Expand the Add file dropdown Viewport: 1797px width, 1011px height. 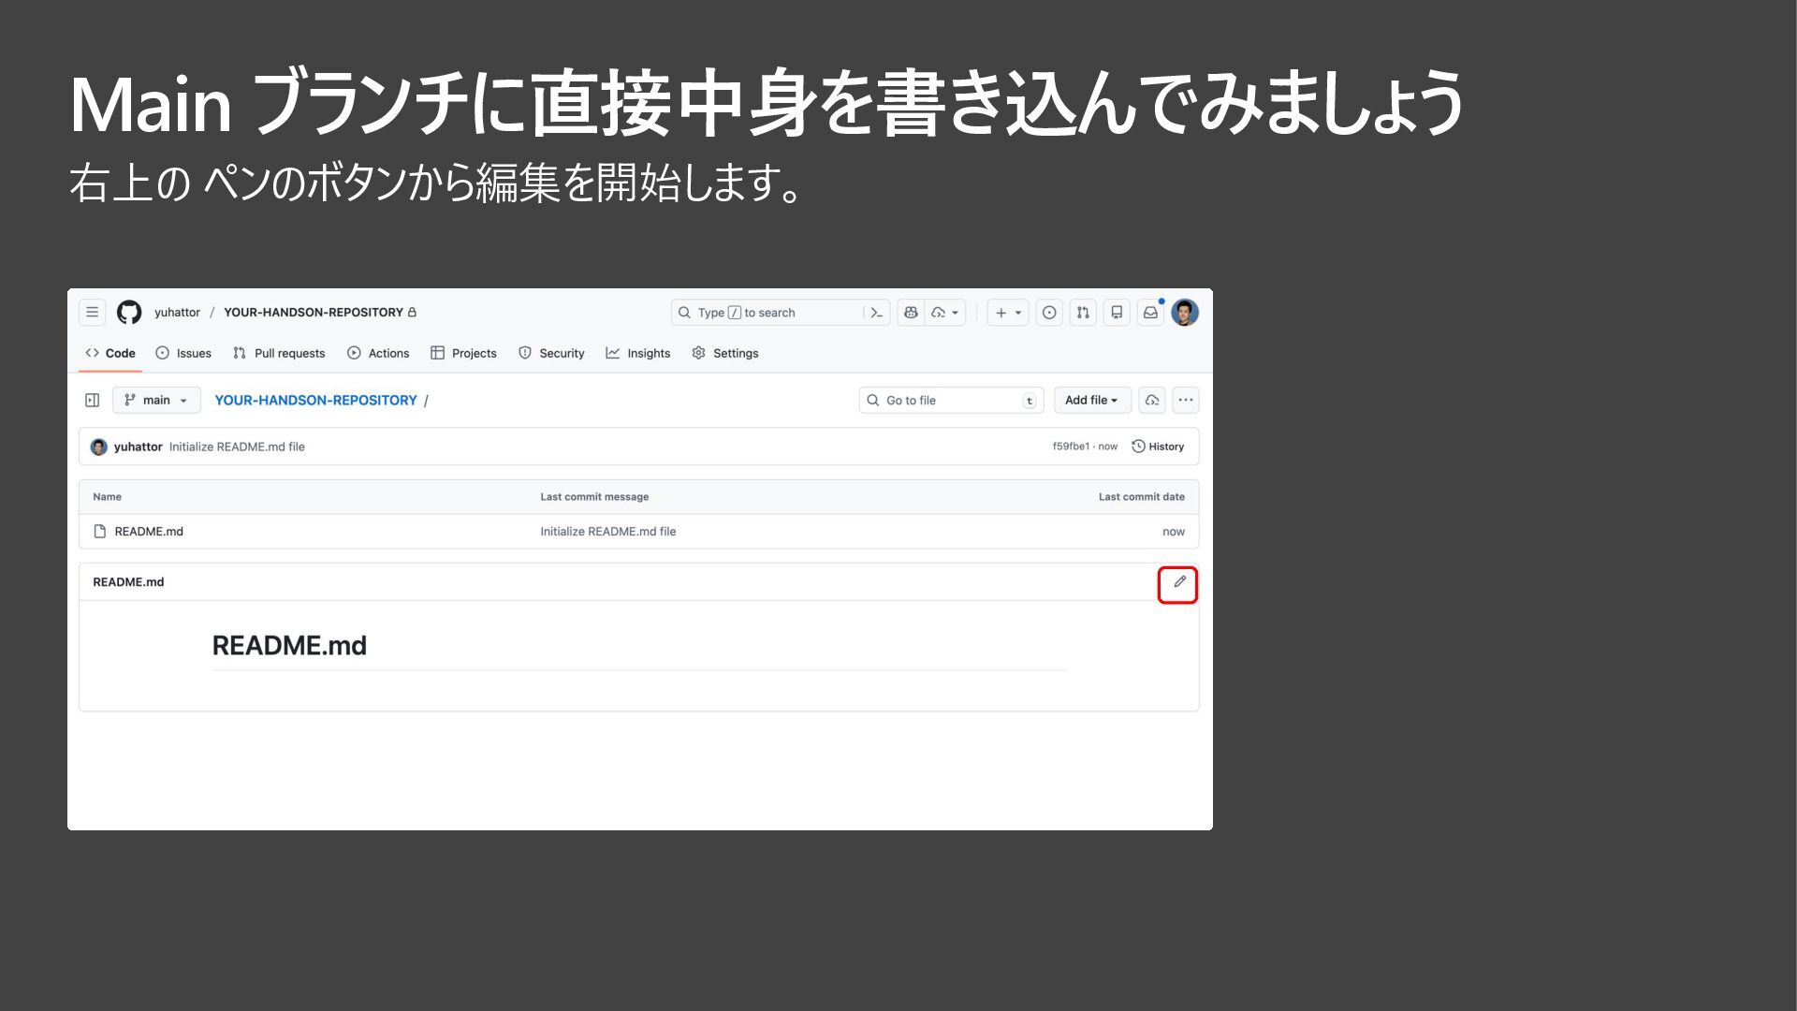pyautogui.click(x=1091, y=401)
